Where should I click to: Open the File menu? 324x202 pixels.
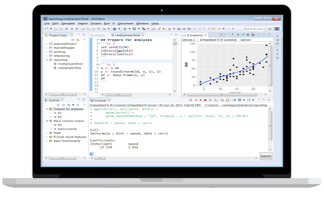47,23
